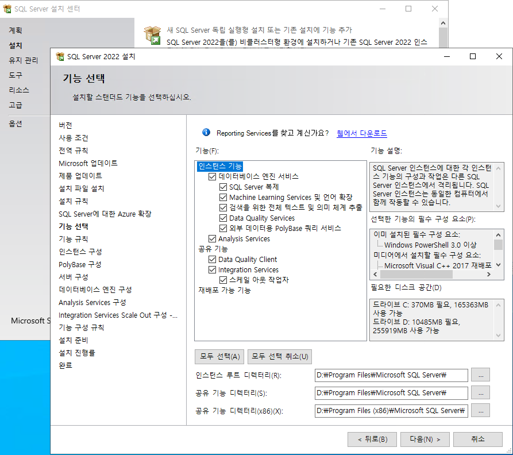This screenshot has width=513, height=455.
Task: Click 새 SQL Server 독립 실행형 설치 link
Action: [259, 30]
